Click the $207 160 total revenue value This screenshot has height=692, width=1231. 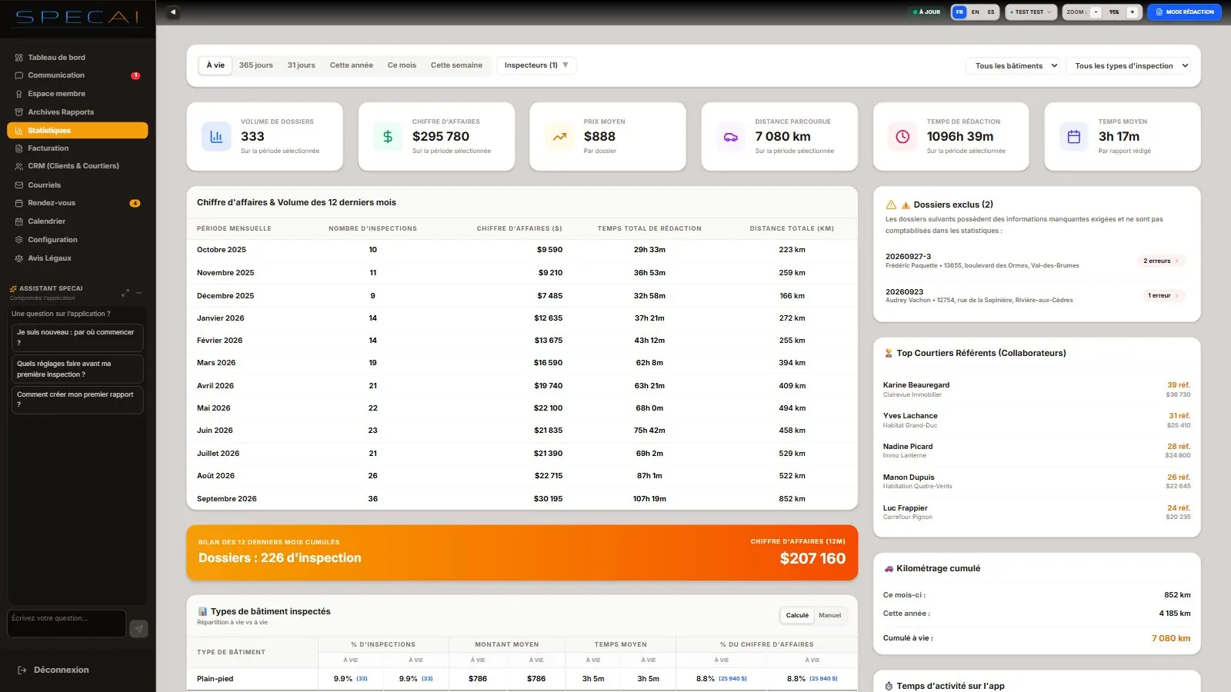coord(812,559)
